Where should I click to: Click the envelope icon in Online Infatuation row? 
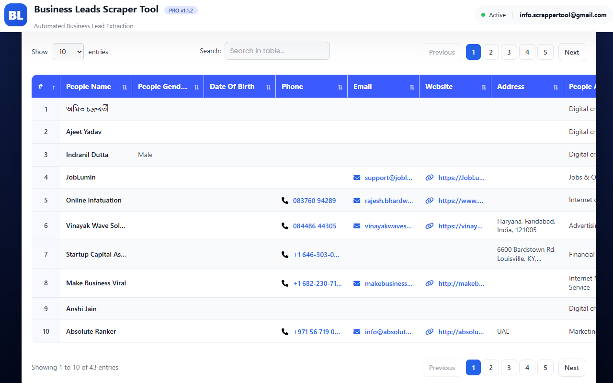click(x=357, y=201)
